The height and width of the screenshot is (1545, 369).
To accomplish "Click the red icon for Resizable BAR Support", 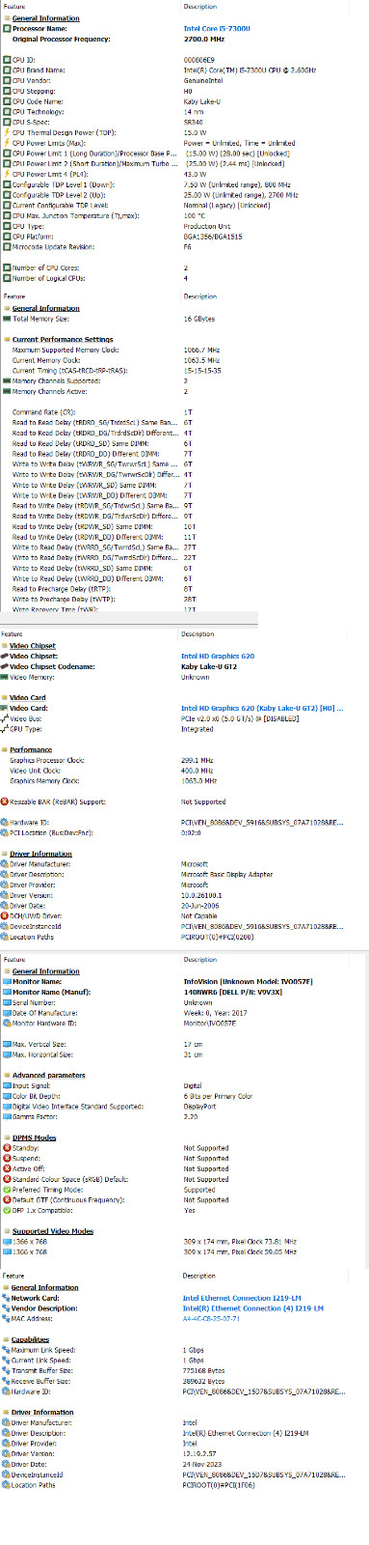I will pyautogui.click(x=5, y=801).
